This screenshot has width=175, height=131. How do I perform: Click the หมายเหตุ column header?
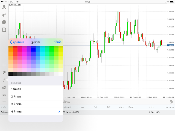(170, 107)
